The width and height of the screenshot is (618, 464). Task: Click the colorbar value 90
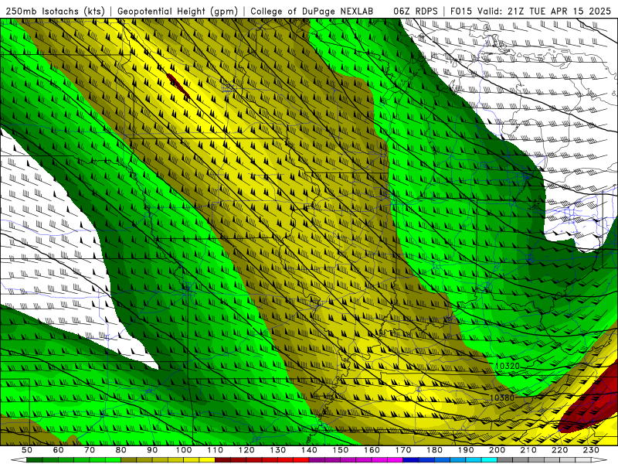(x=152, y=450)
